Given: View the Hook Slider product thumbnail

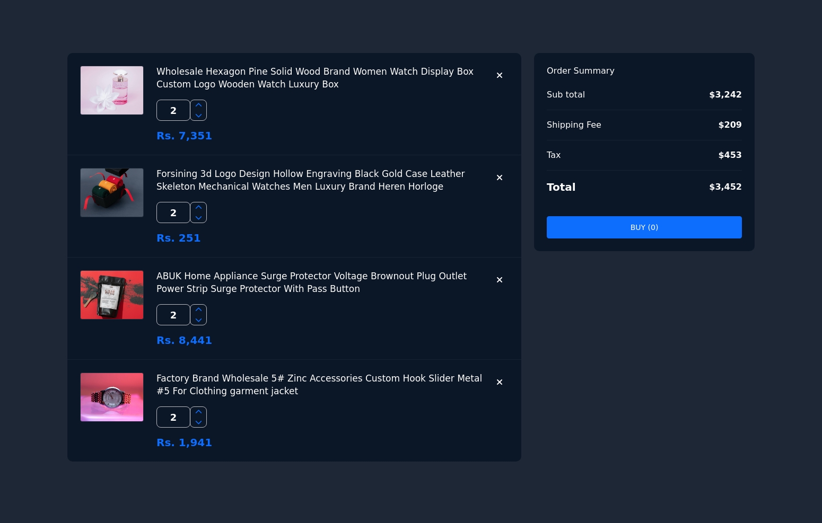Looking at the screenshot, I should click(x=111, y=397).
